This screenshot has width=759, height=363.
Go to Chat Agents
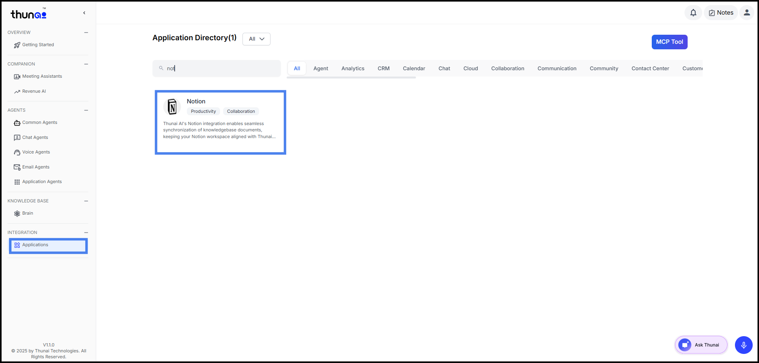pyautogui.click(x=35, y=138)
